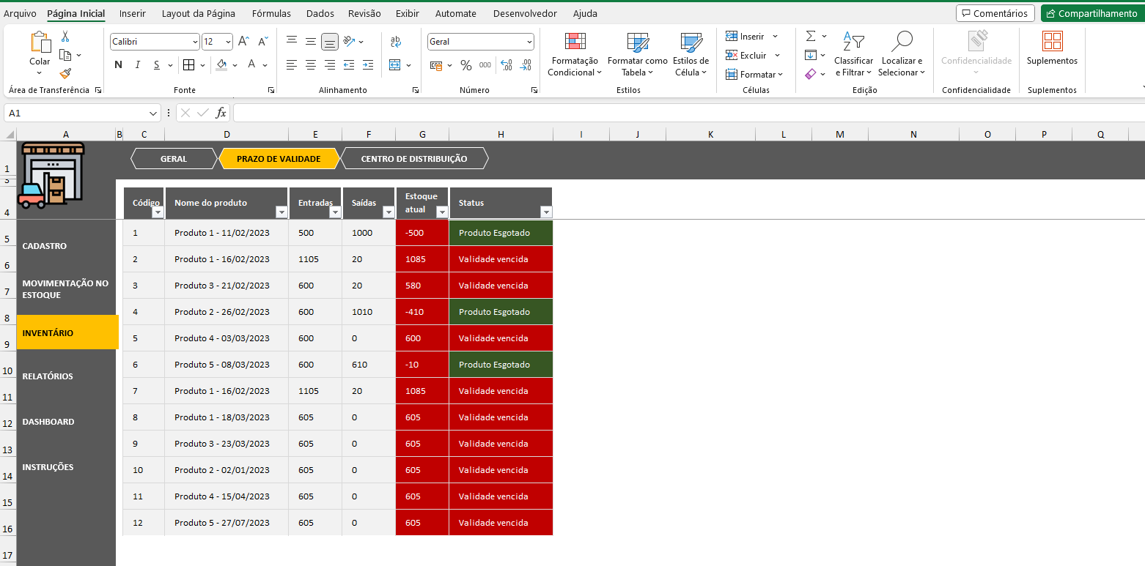
Task: Toggle Middle Align vertical alignment
Action: click(311, 42)
